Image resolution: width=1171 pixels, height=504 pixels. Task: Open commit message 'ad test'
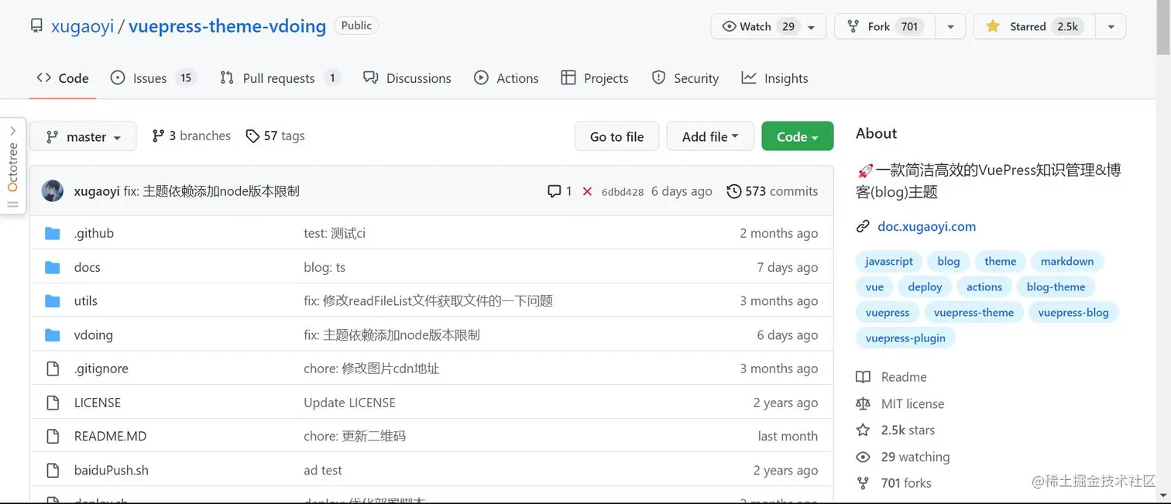point(323,470)
